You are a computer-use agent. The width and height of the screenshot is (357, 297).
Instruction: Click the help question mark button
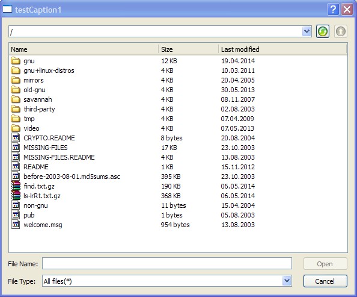[x=333, y=10]
